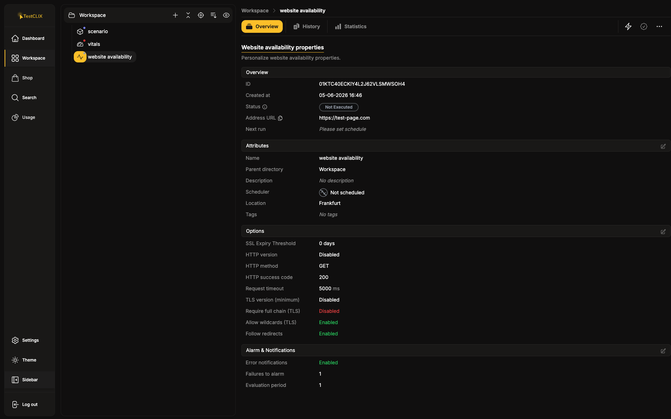Click the TestCLIX logo
The height and width of the screenshot is (419, 671).
coord(30,16)
